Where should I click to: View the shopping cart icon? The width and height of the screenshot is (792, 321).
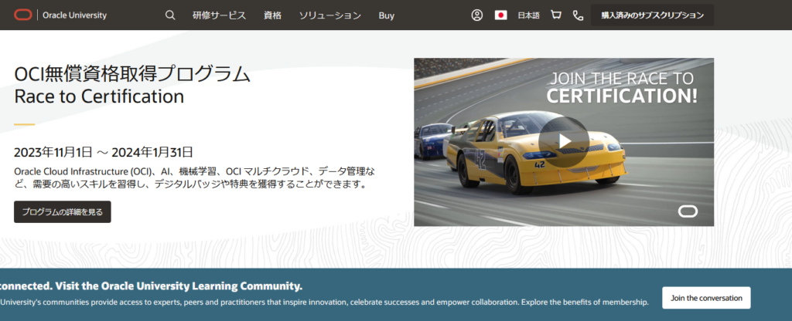[556, 15]
